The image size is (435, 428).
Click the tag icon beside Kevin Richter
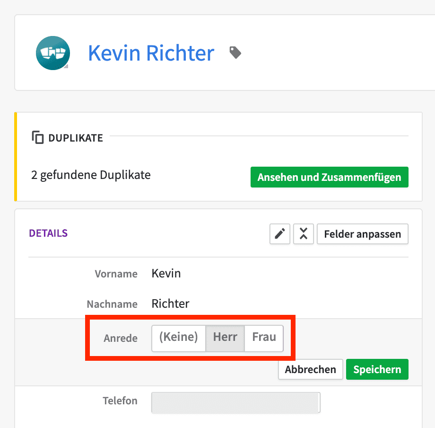tap(235, 53)
